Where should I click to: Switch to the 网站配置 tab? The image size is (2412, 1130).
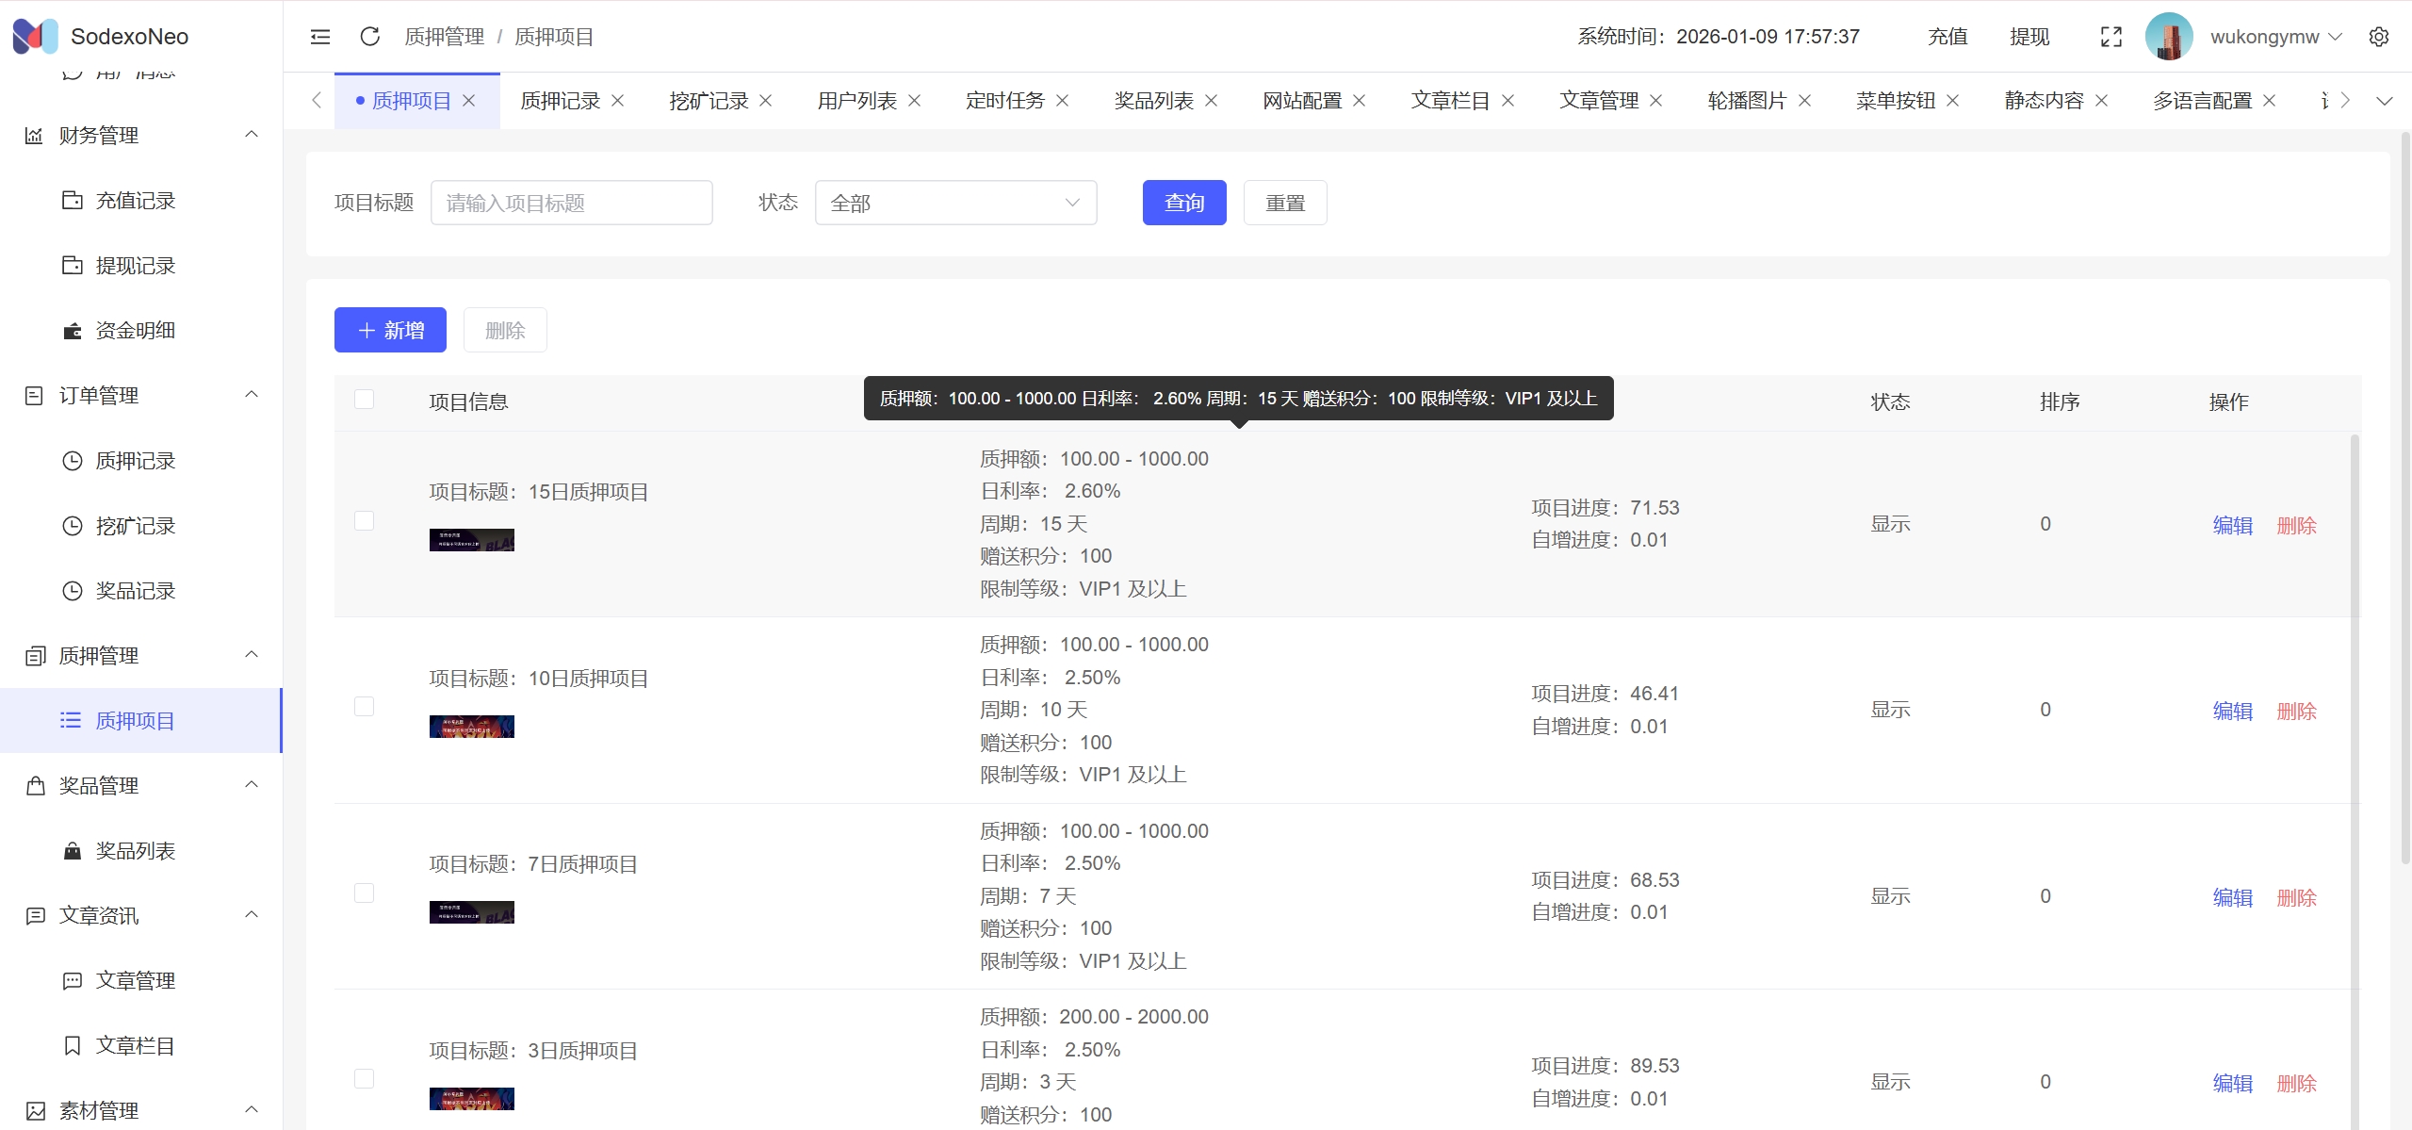[1301, 101]
